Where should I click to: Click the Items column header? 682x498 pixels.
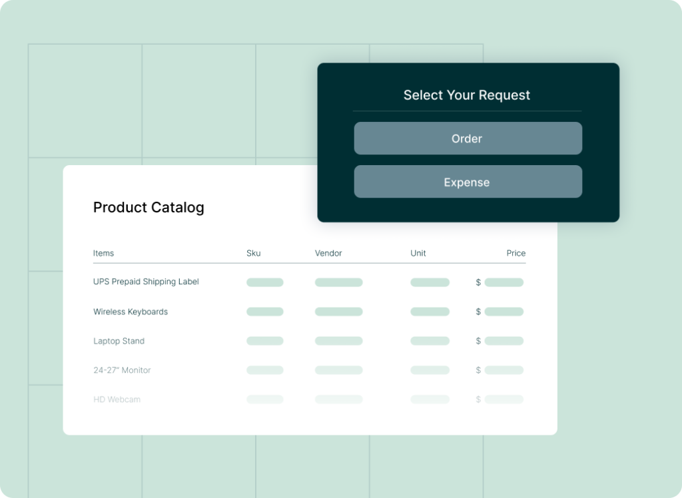point(103,253)
